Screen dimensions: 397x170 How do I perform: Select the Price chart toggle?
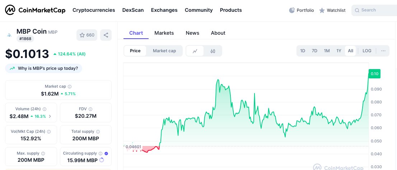[x=135, y=51]
